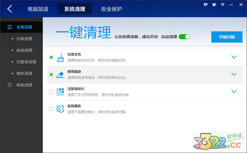Check the 系统插件 checkbox
This screenshot has height=153, width=247.
tap(51, 109)
